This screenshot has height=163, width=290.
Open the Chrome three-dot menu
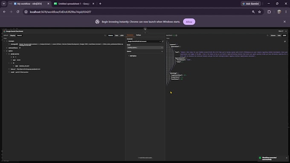286,12
